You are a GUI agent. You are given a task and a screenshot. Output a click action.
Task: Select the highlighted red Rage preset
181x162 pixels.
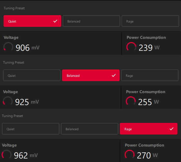(149, 129)
